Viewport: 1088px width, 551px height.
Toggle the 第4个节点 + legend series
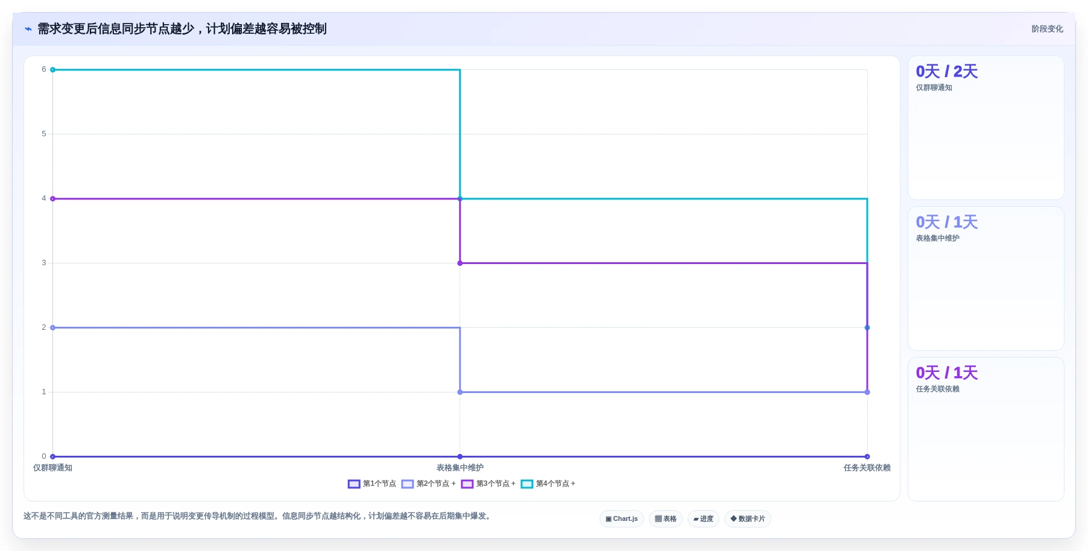pos(548,483)
